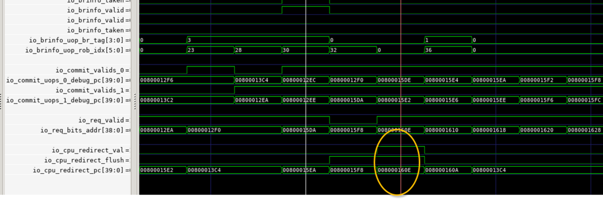Click 008000160E in io_req_bits_addr waveform
The width and height of the screenshot is (603, 200).
click(x=394, y=130)
